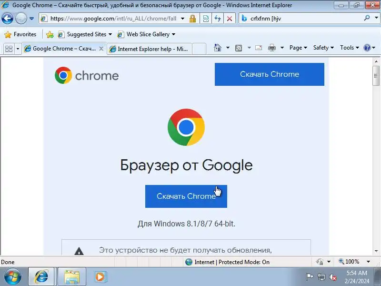Expand the Print options dropdown arrow

click(282, 48)
